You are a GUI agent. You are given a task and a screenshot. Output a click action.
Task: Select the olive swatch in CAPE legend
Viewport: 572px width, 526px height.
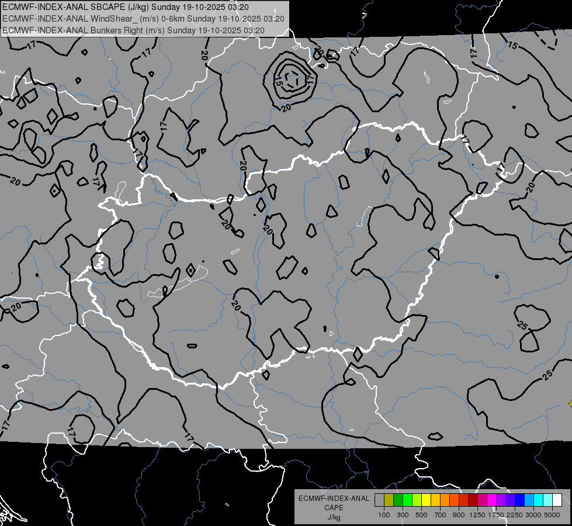point(389,500)
